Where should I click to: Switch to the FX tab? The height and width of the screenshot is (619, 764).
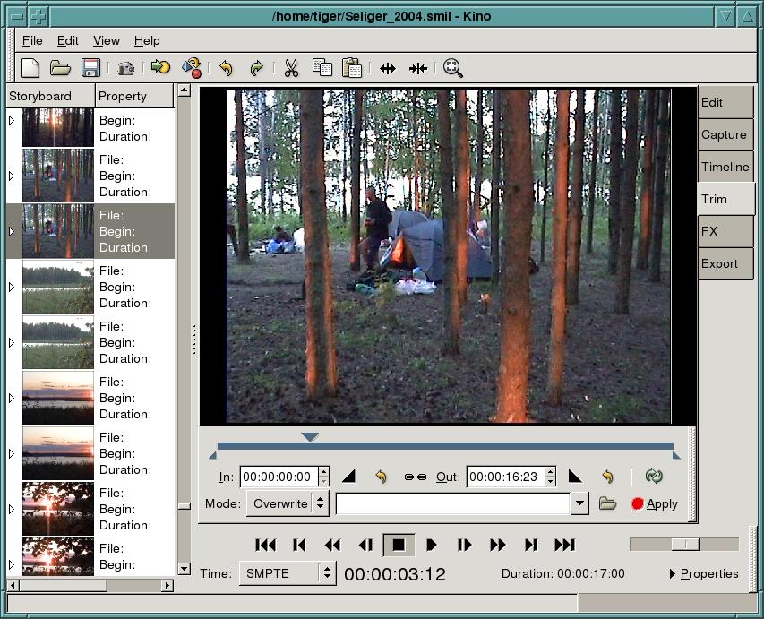click(725, 231)
